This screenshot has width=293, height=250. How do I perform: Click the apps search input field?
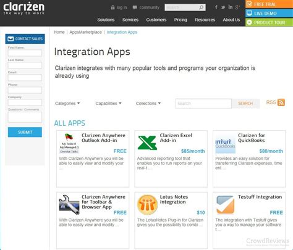click(x=203, y=104)
